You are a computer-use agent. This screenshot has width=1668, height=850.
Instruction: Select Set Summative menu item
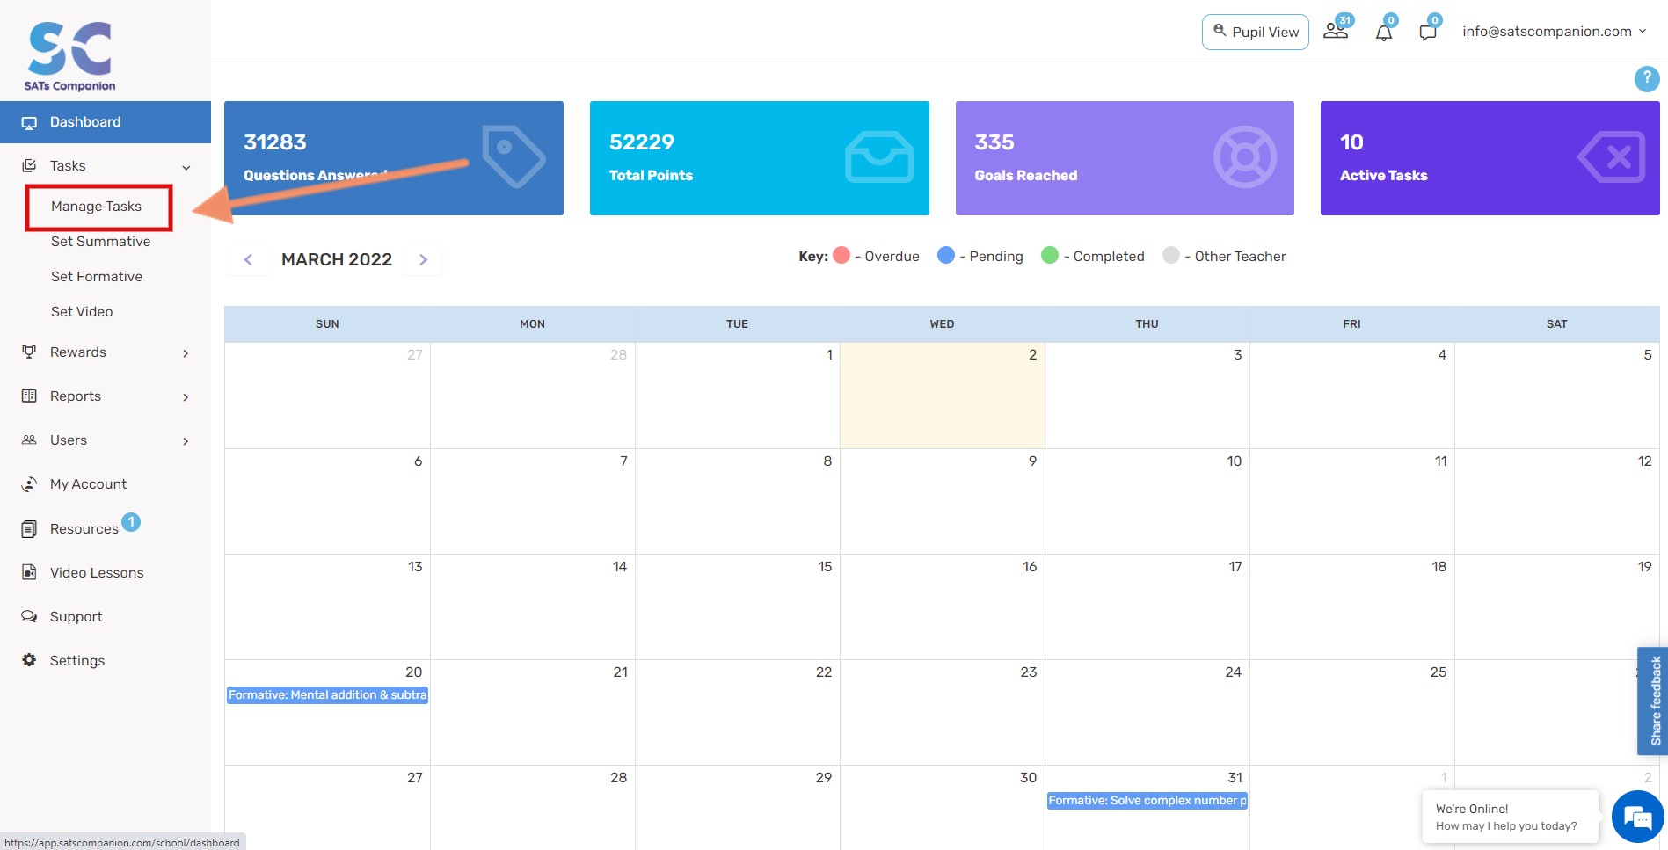[101, 242]
